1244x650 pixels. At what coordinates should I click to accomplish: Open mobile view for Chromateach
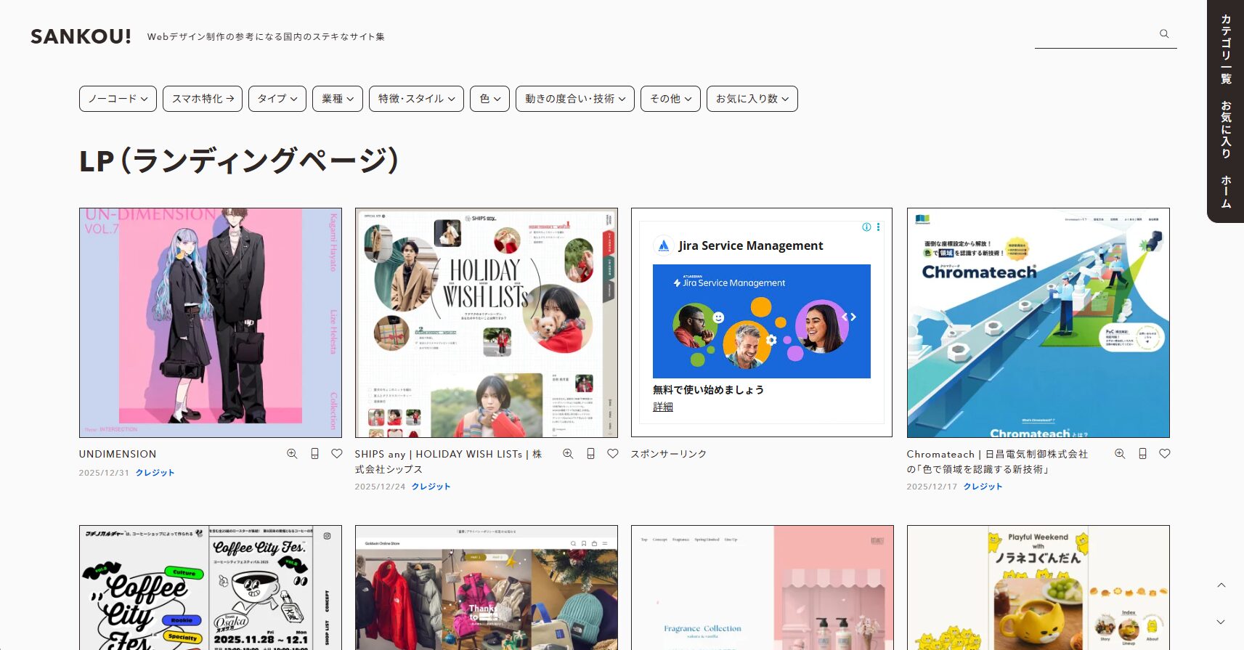click(x=1142, y=454)
